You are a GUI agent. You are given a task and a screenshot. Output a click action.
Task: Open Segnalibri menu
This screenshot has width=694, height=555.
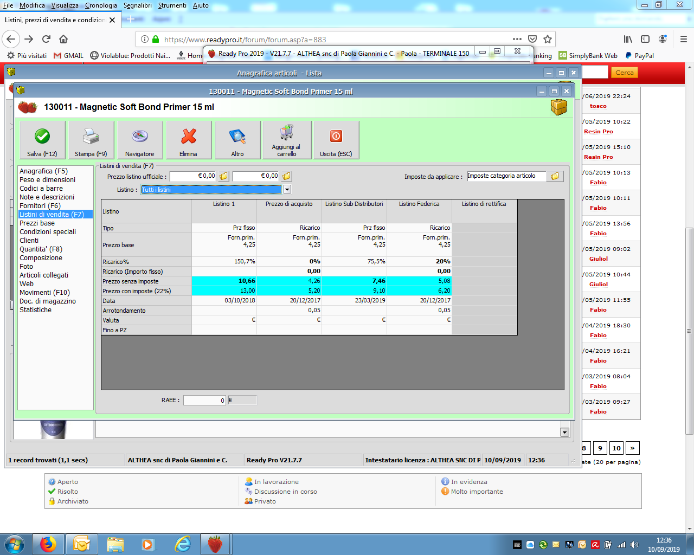point(138,5)
